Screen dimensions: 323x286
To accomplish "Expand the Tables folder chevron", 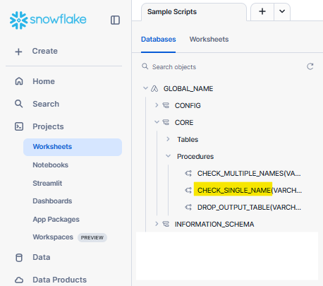I will (168, 139).
